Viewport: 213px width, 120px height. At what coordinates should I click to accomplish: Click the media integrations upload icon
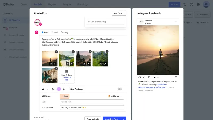tap(43, 89)
